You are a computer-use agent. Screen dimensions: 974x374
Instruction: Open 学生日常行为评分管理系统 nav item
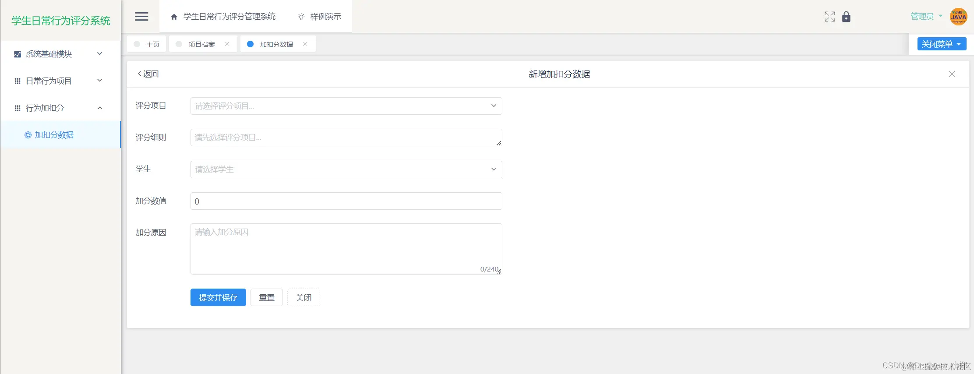[x=223, y=17]
